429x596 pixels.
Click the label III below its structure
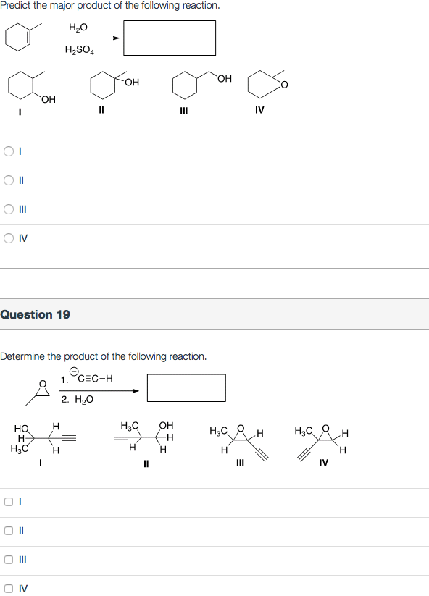click(x=183, y=110)
